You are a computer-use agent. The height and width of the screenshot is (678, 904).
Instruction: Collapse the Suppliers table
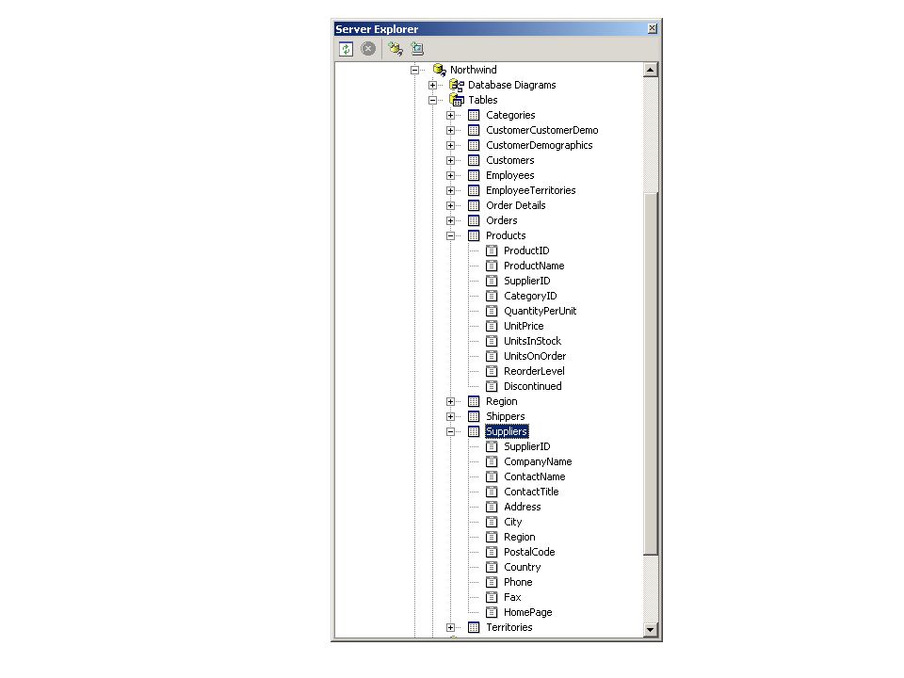tap(450, 431)
